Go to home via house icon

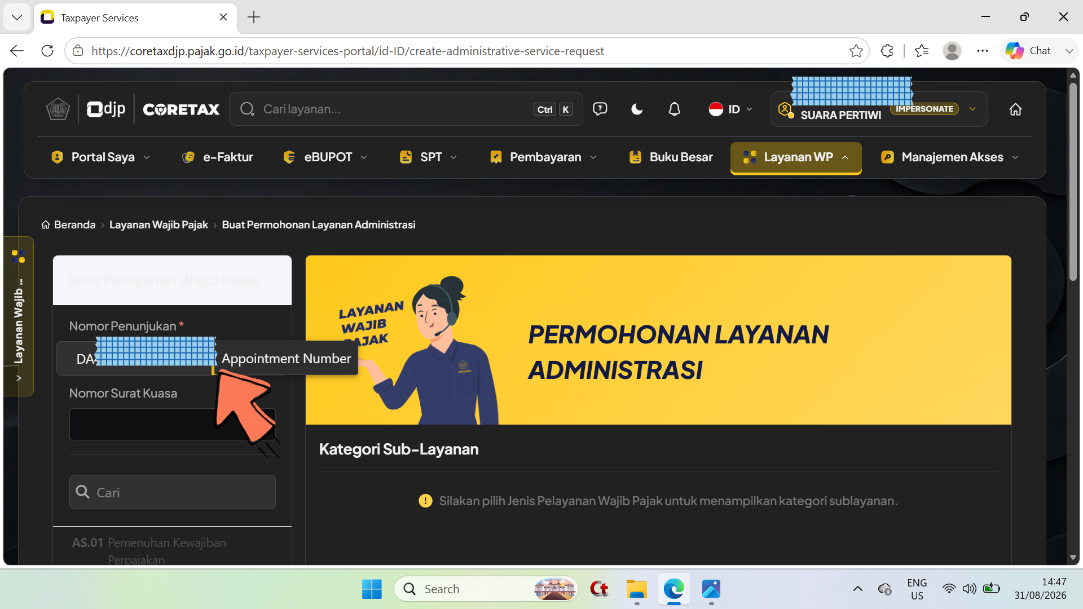pos(1015,109)
